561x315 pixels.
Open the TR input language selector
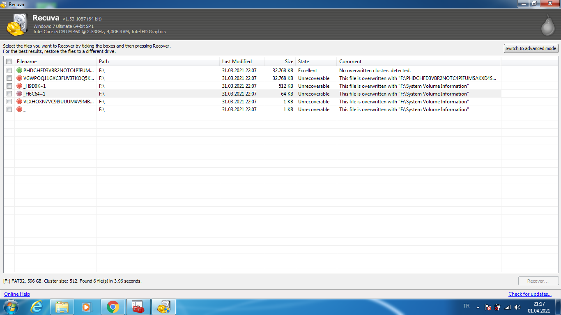pyautogui.click(x=467, y=306)
